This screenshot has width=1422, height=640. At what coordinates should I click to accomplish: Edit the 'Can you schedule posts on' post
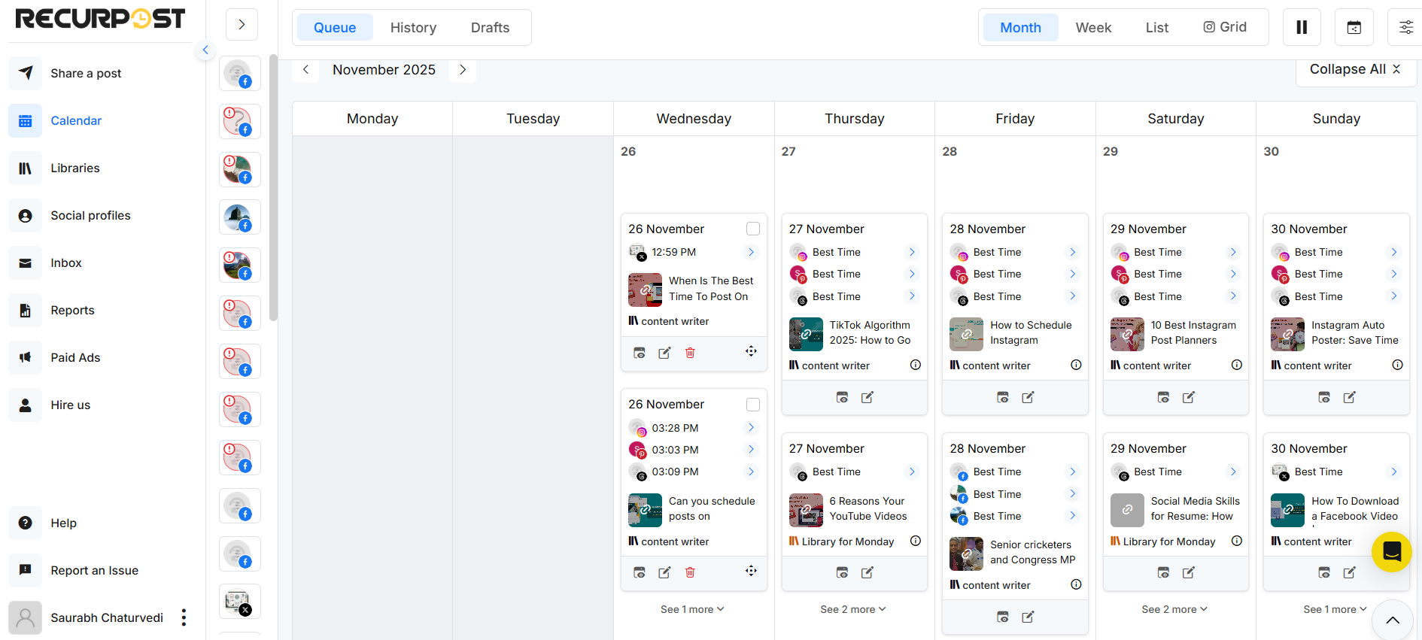click(664, 572)
